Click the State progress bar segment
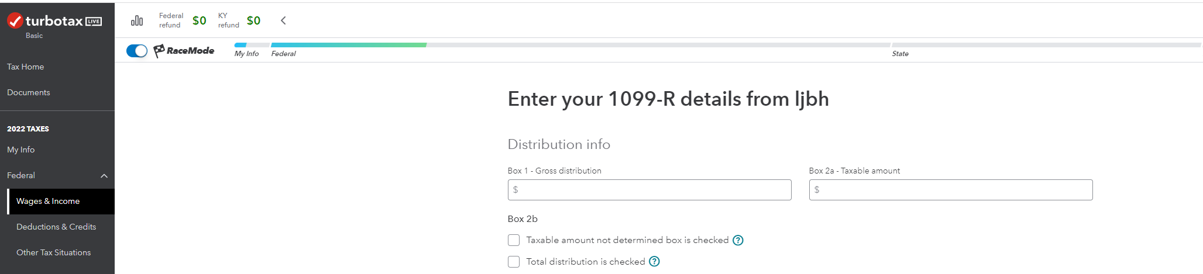 point(1045,45)
